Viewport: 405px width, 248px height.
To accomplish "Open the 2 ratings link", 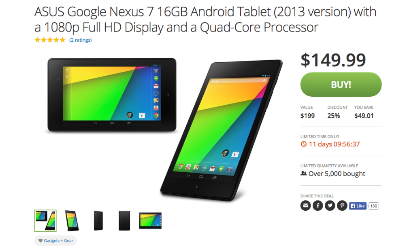I will (x=81, y=40).
